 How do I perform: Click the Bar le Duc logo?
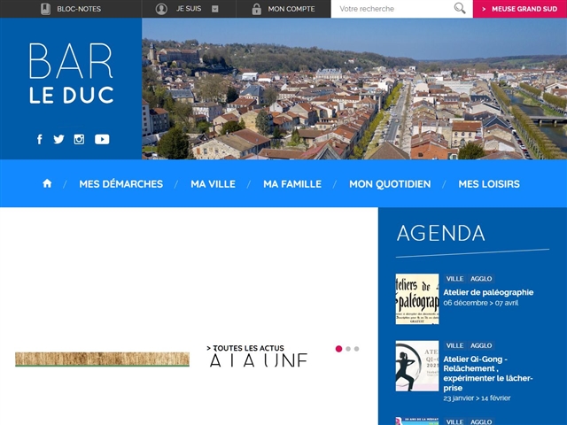point(71,73)
